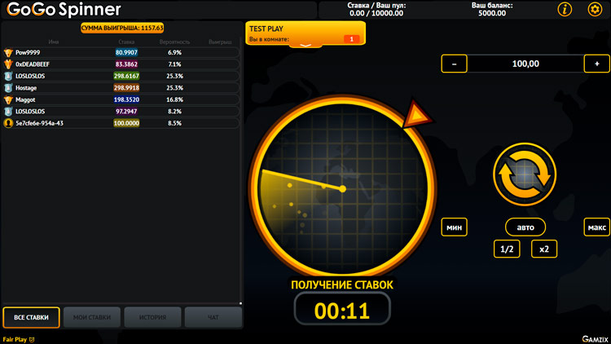Toggle the авто auto-bet button

525,227
